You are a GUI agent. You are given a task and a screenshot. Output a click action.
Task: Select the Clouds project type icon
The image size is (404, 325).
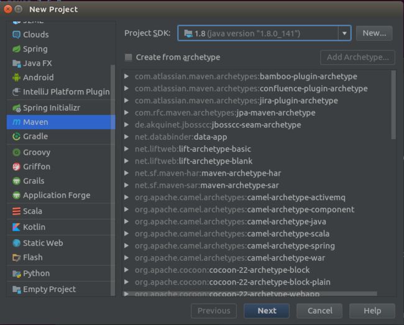click(16, 35)
